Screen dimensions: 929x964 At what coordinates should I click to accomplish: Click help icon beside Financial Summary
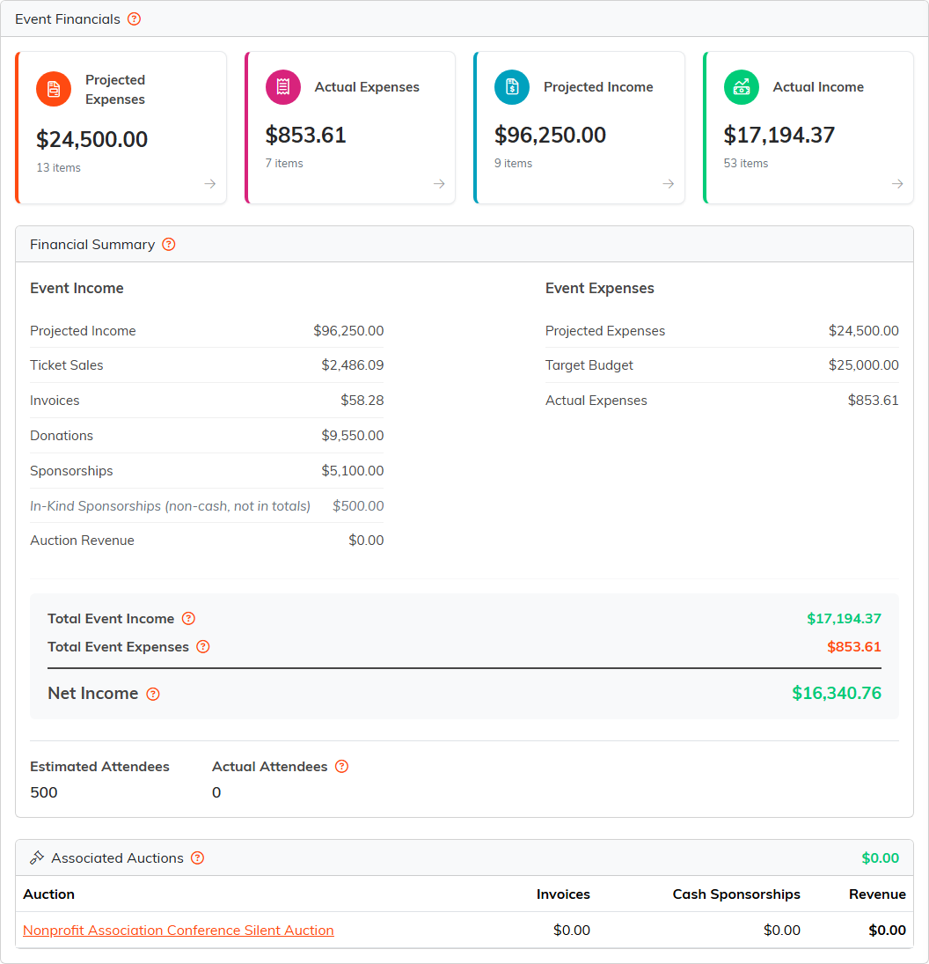coord(168,245)
